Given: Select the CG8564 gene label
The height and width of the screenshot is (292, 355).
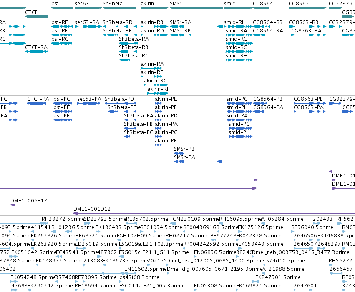Looking at the screenshot, I should pos(263,4).
